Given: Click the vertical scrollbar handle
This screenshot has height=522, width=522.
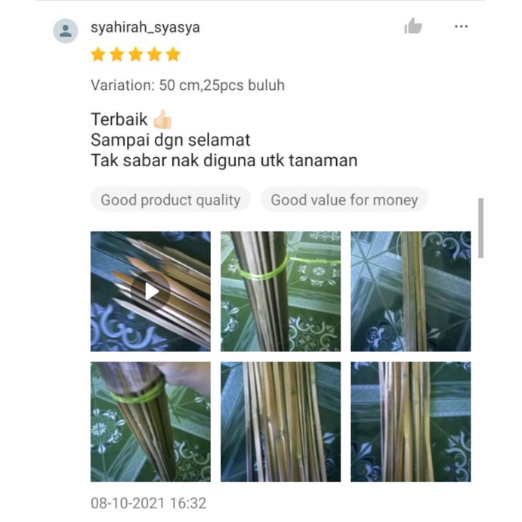Looking at the screenshot, I should [x=480, y=228].
